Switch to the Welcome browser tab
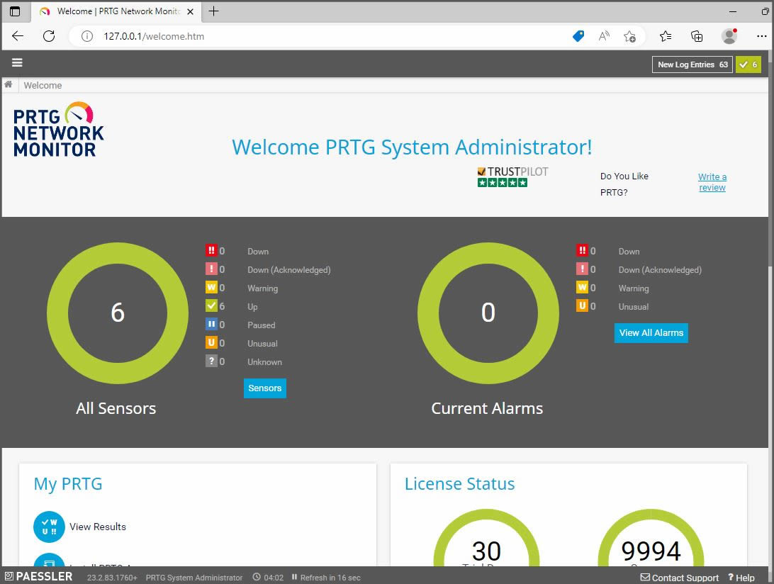Viewport: 774px width, 584px height. pyautogui.click(x=113, y=11)
